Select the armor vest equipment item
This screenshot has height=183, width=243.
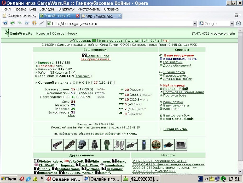pyautogui.click(x=95, y=145)
